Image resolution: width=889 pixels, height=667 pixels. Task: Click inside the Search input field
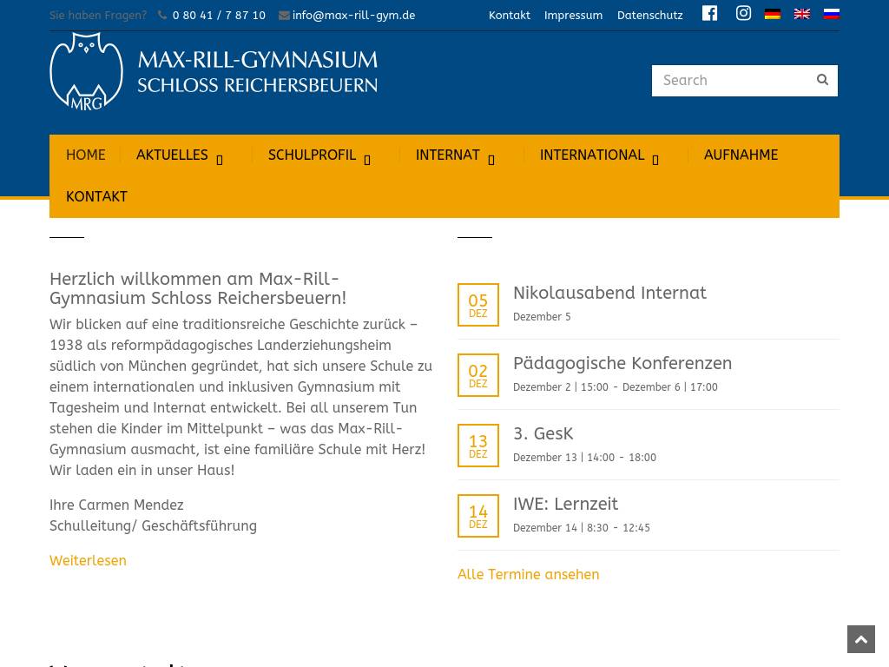pyautogui.click(x=729, y=81)
